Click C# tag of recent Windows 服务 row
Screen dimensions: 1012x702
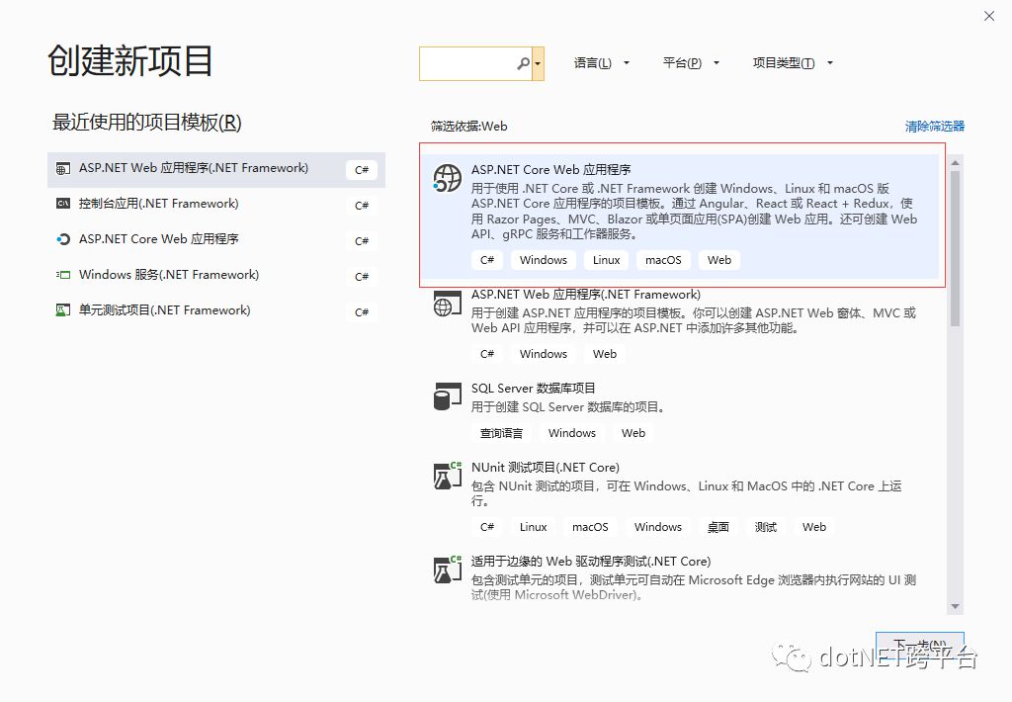pyautogui.click(x=362, y=277)
